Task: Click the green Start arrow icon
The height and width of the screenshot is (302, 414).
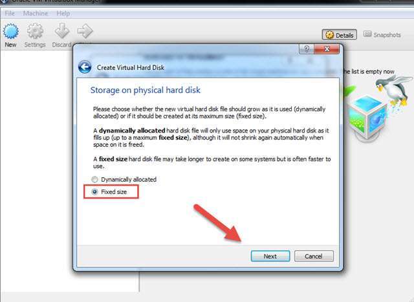Action: (x=85, y=31)
